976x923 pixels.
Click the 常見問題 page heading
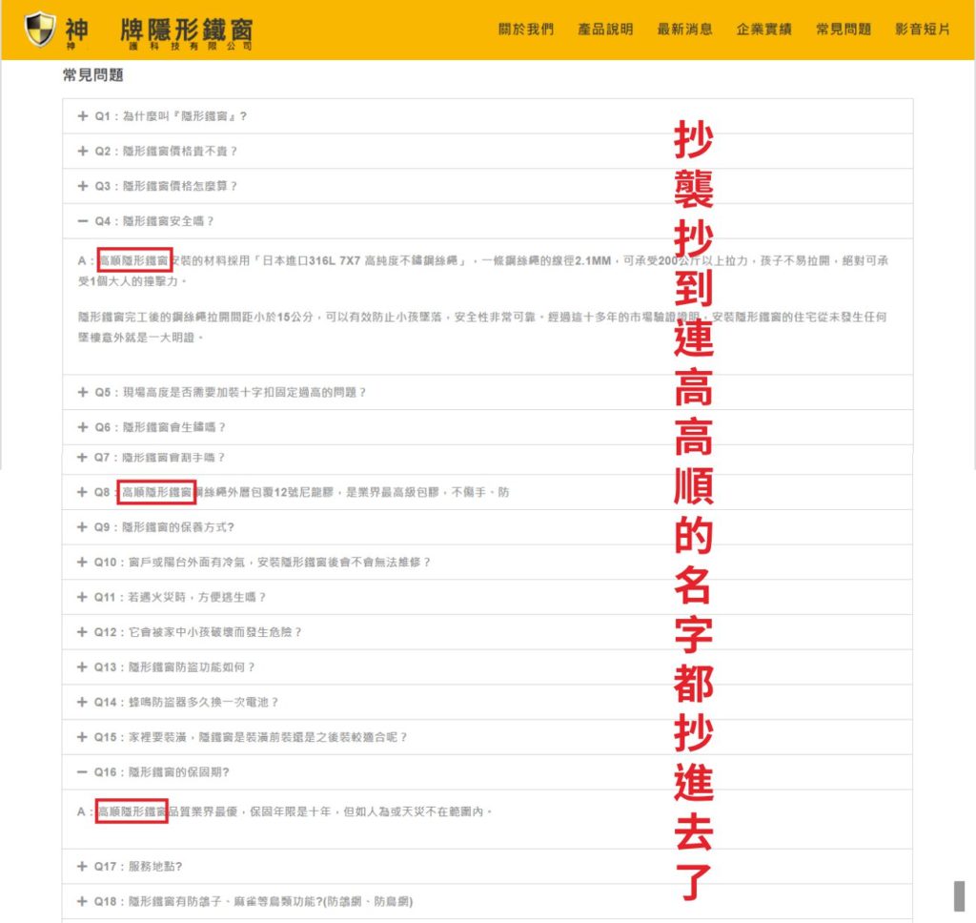pyautogui.click(x=92, y=74)
